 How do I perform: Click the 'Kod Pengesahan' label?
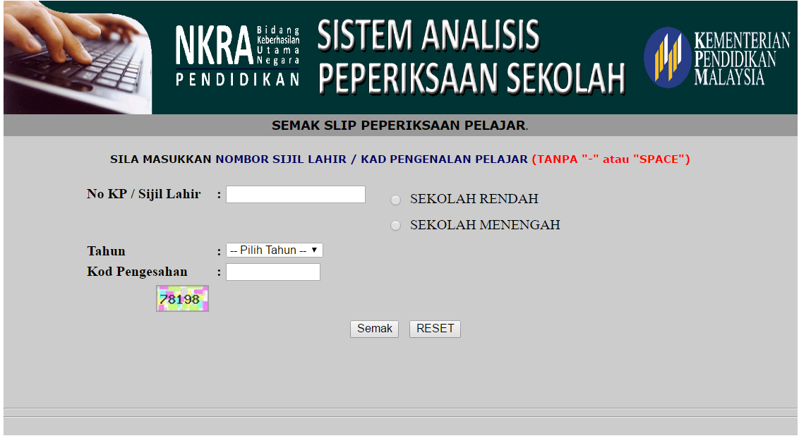point(137,272)
